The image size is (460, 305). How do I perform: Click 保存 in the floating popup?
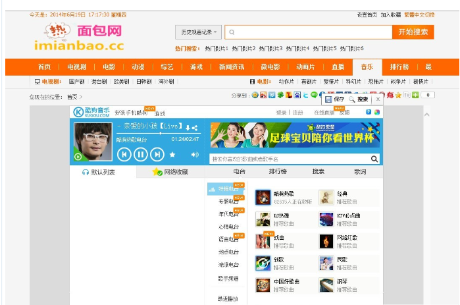tap(335, 99)
